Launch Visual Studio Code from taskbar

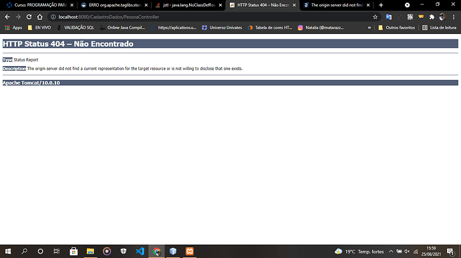[x=140, y=251]
